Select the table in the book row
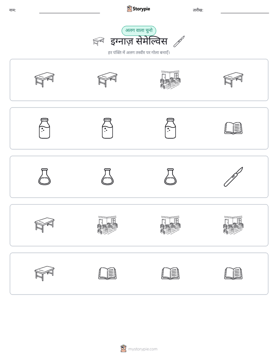Screen dimensions: 278x360 point(44,274)
